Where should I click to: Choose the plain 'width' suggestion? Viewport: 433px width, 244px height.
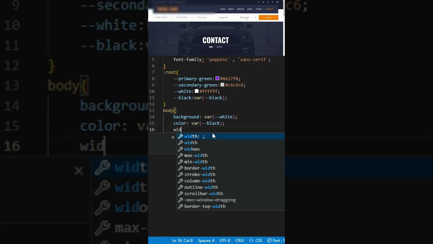(x=231, y=143)
